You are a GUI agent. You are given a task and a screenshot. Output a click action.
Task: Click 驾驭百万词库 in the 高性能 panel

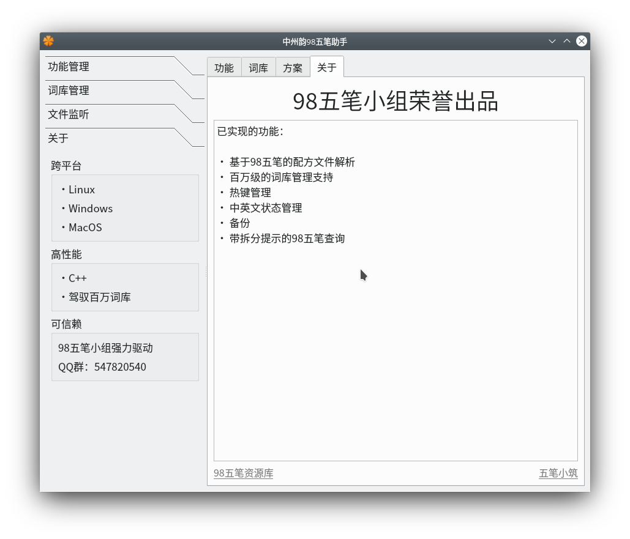click(x=98, y=297)
